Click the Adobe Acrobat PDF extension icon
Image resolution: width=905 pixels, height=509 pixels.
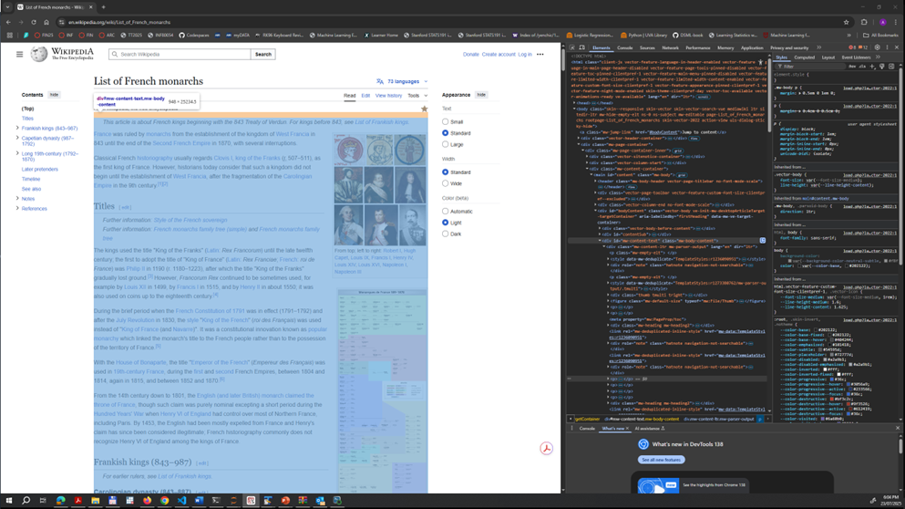click(x=546, y=448)
